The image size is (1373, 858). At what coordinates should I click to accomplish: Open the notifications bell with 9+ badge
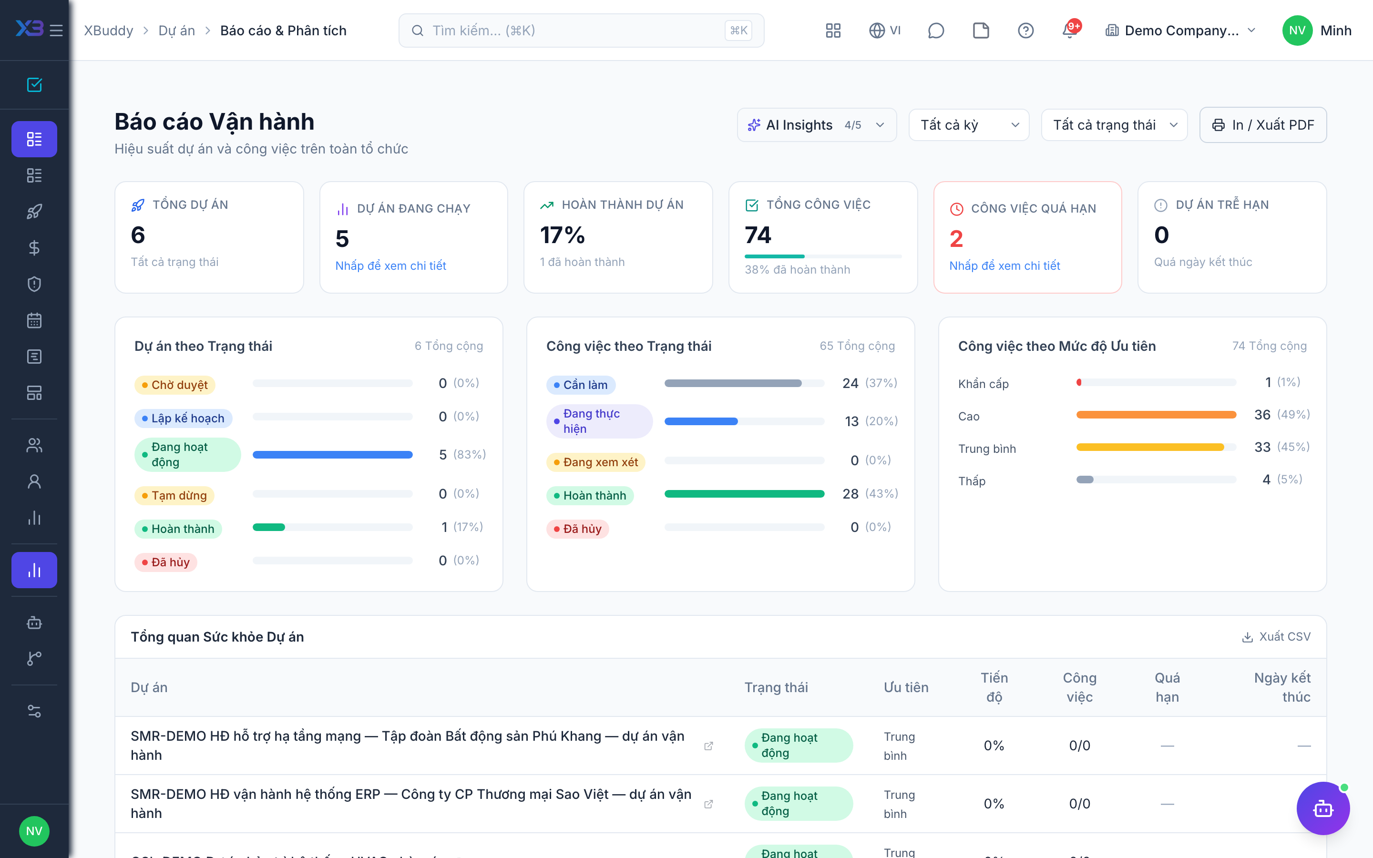tap(1071, 30)
